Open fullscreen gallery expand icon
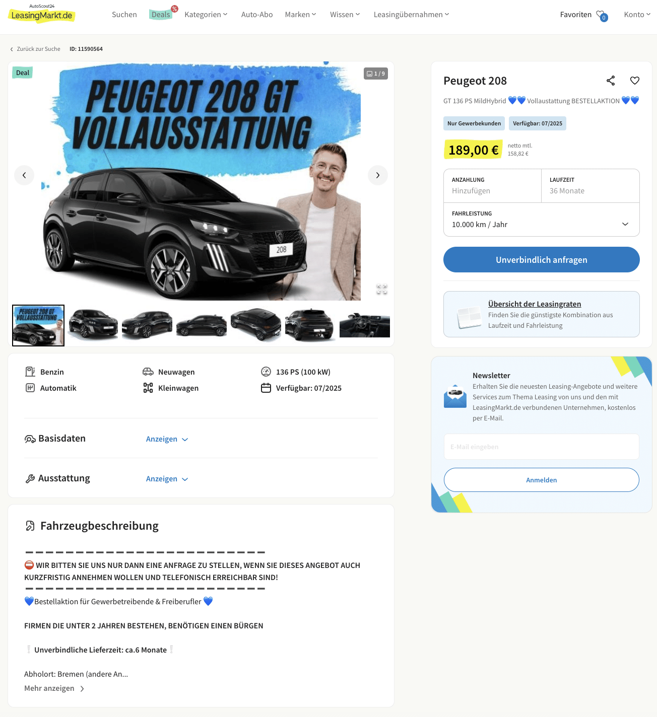Screen dimensions: 657x717 (382, 289)
